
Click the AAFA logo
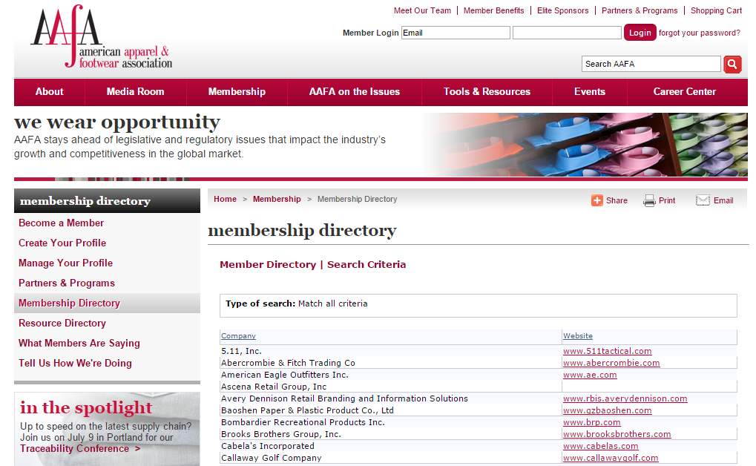101,36
